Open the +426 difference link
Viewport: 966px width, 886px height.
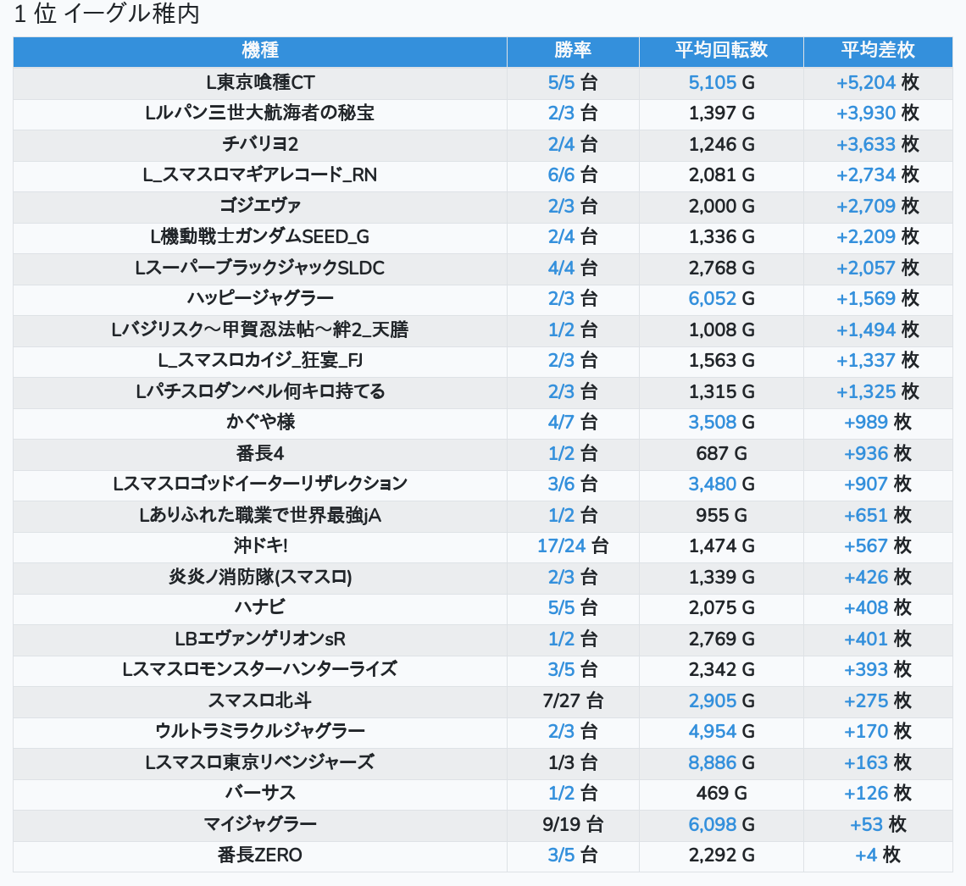[865, 577]
